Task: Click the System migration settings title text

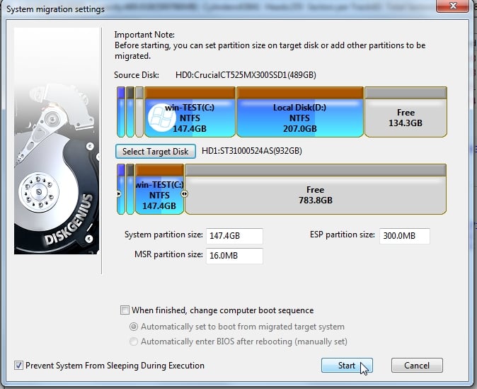Action: pyautogui.click(x=55, y=9)
